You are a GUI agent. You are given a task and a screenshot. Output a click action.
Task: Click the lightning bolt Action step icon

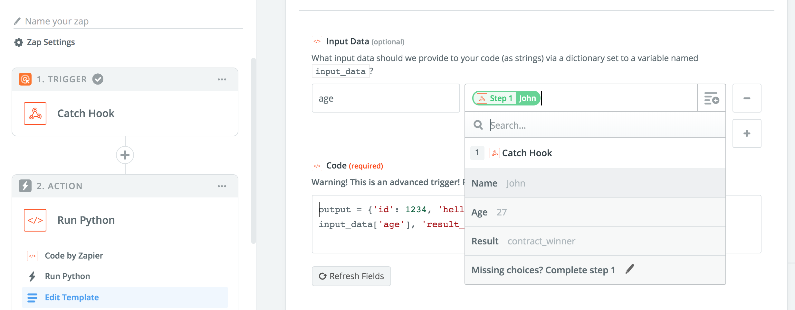tap(25, 186)
